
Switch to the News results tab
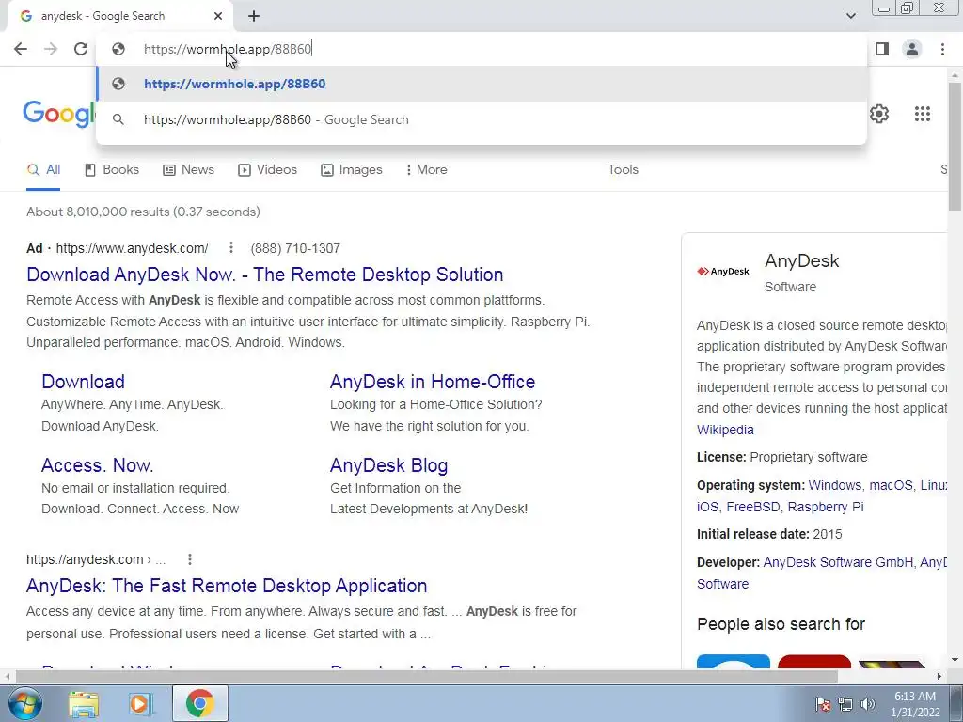pos(188,170)
